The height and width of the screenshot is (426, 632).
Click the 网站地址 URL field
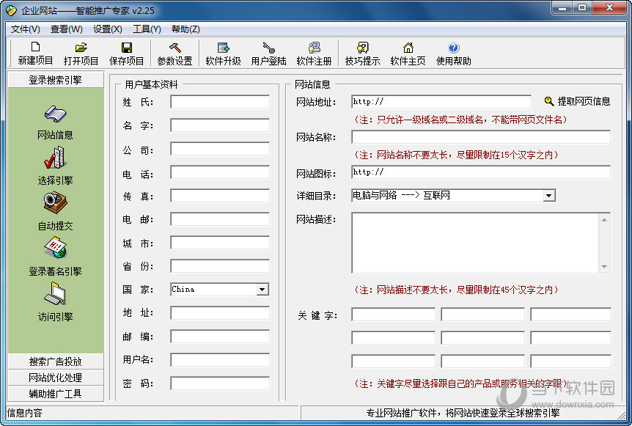click(441, 102)
